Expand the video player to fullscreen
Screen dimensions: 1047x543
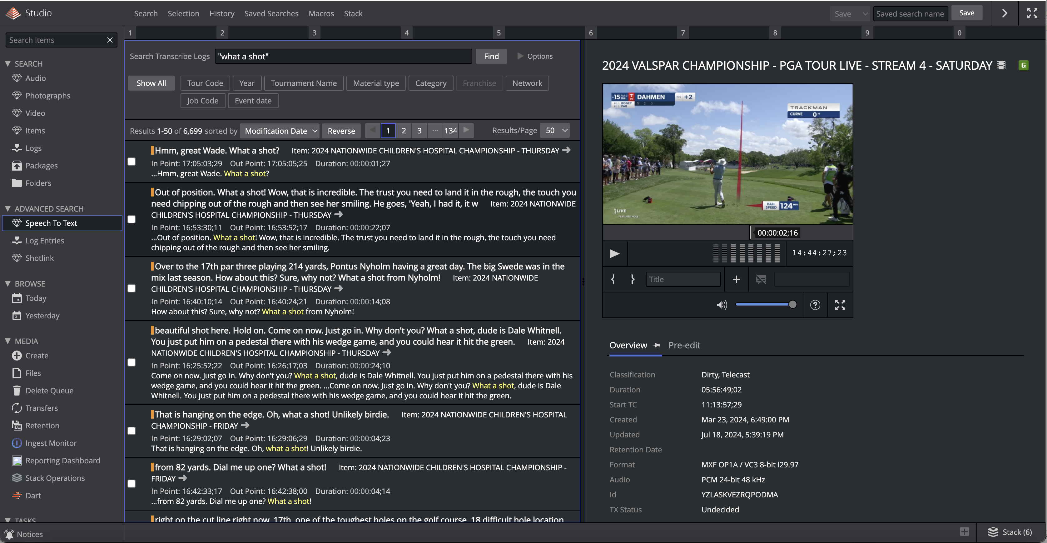[x=840, y=305]
